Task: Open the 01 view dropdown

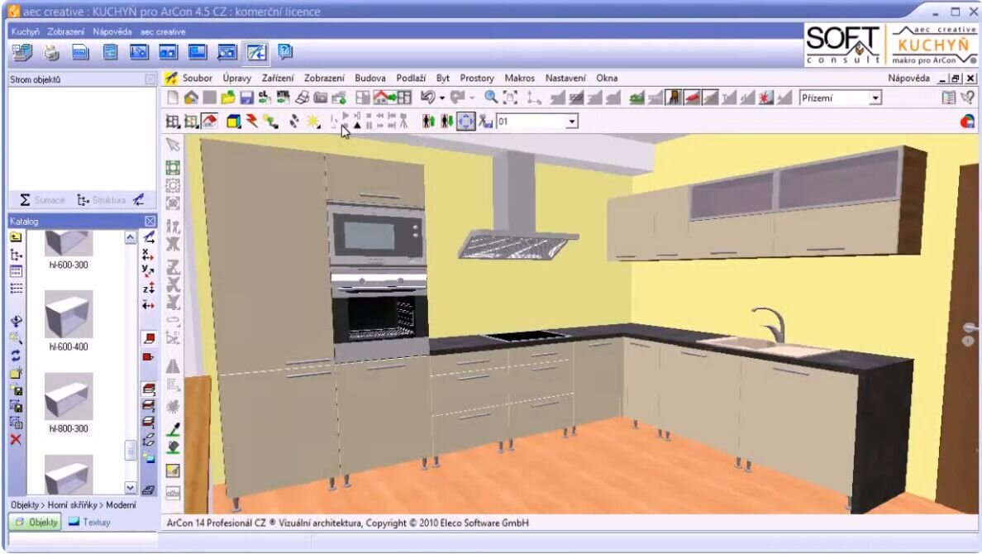Action: pyautogui.click(x=571, y=122)
